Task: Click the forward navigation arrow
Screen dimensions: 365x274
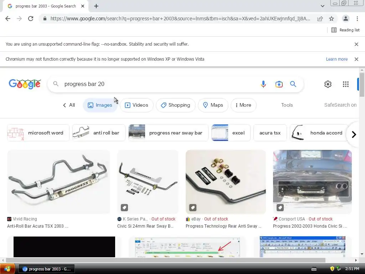Action: tap(19, 19)
